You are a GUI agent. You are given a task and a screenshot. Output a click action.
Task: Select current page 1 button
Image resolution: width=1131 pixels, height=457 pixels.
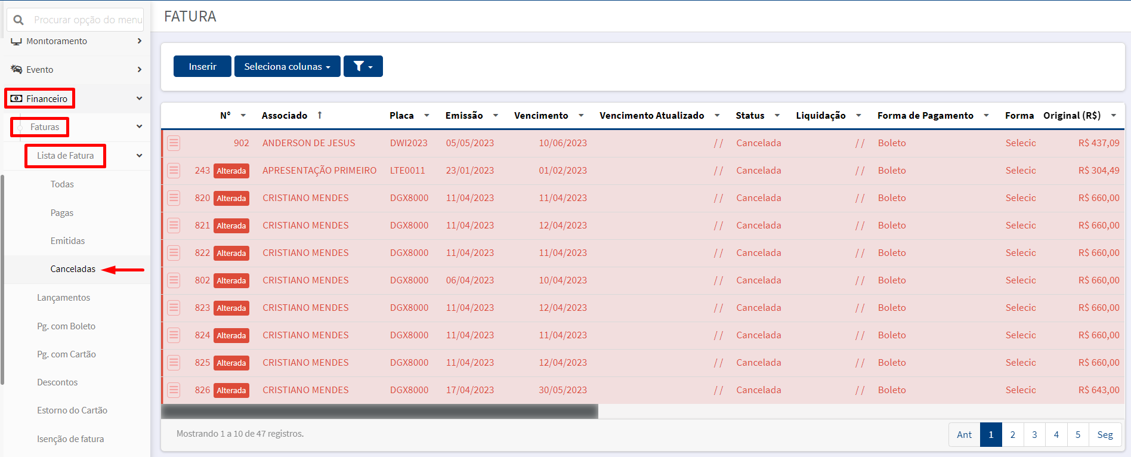tap(991, 435)
